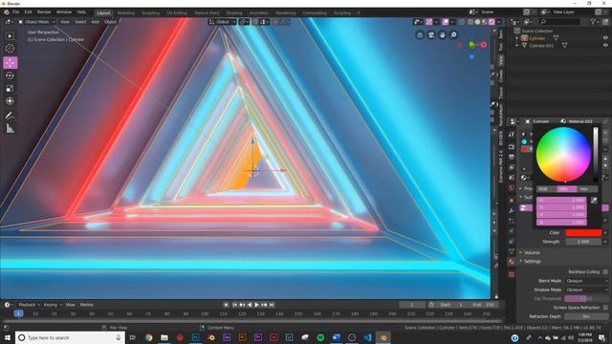Click the zoom view magnifier icon
Viewport: 612px width, 344px height.
(x=453, y=35)
